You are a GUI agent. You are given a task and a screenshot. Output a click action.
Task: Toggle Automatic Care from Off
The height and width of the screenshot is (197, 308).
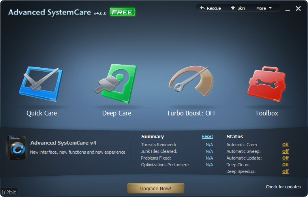point(285,145)
